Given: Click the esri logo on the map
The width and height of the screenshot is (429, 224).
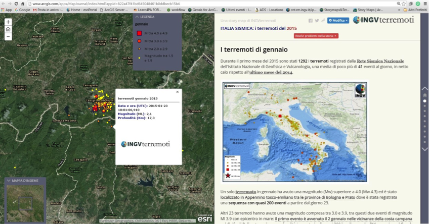Looking at the screenshot, I should [205, 218].
